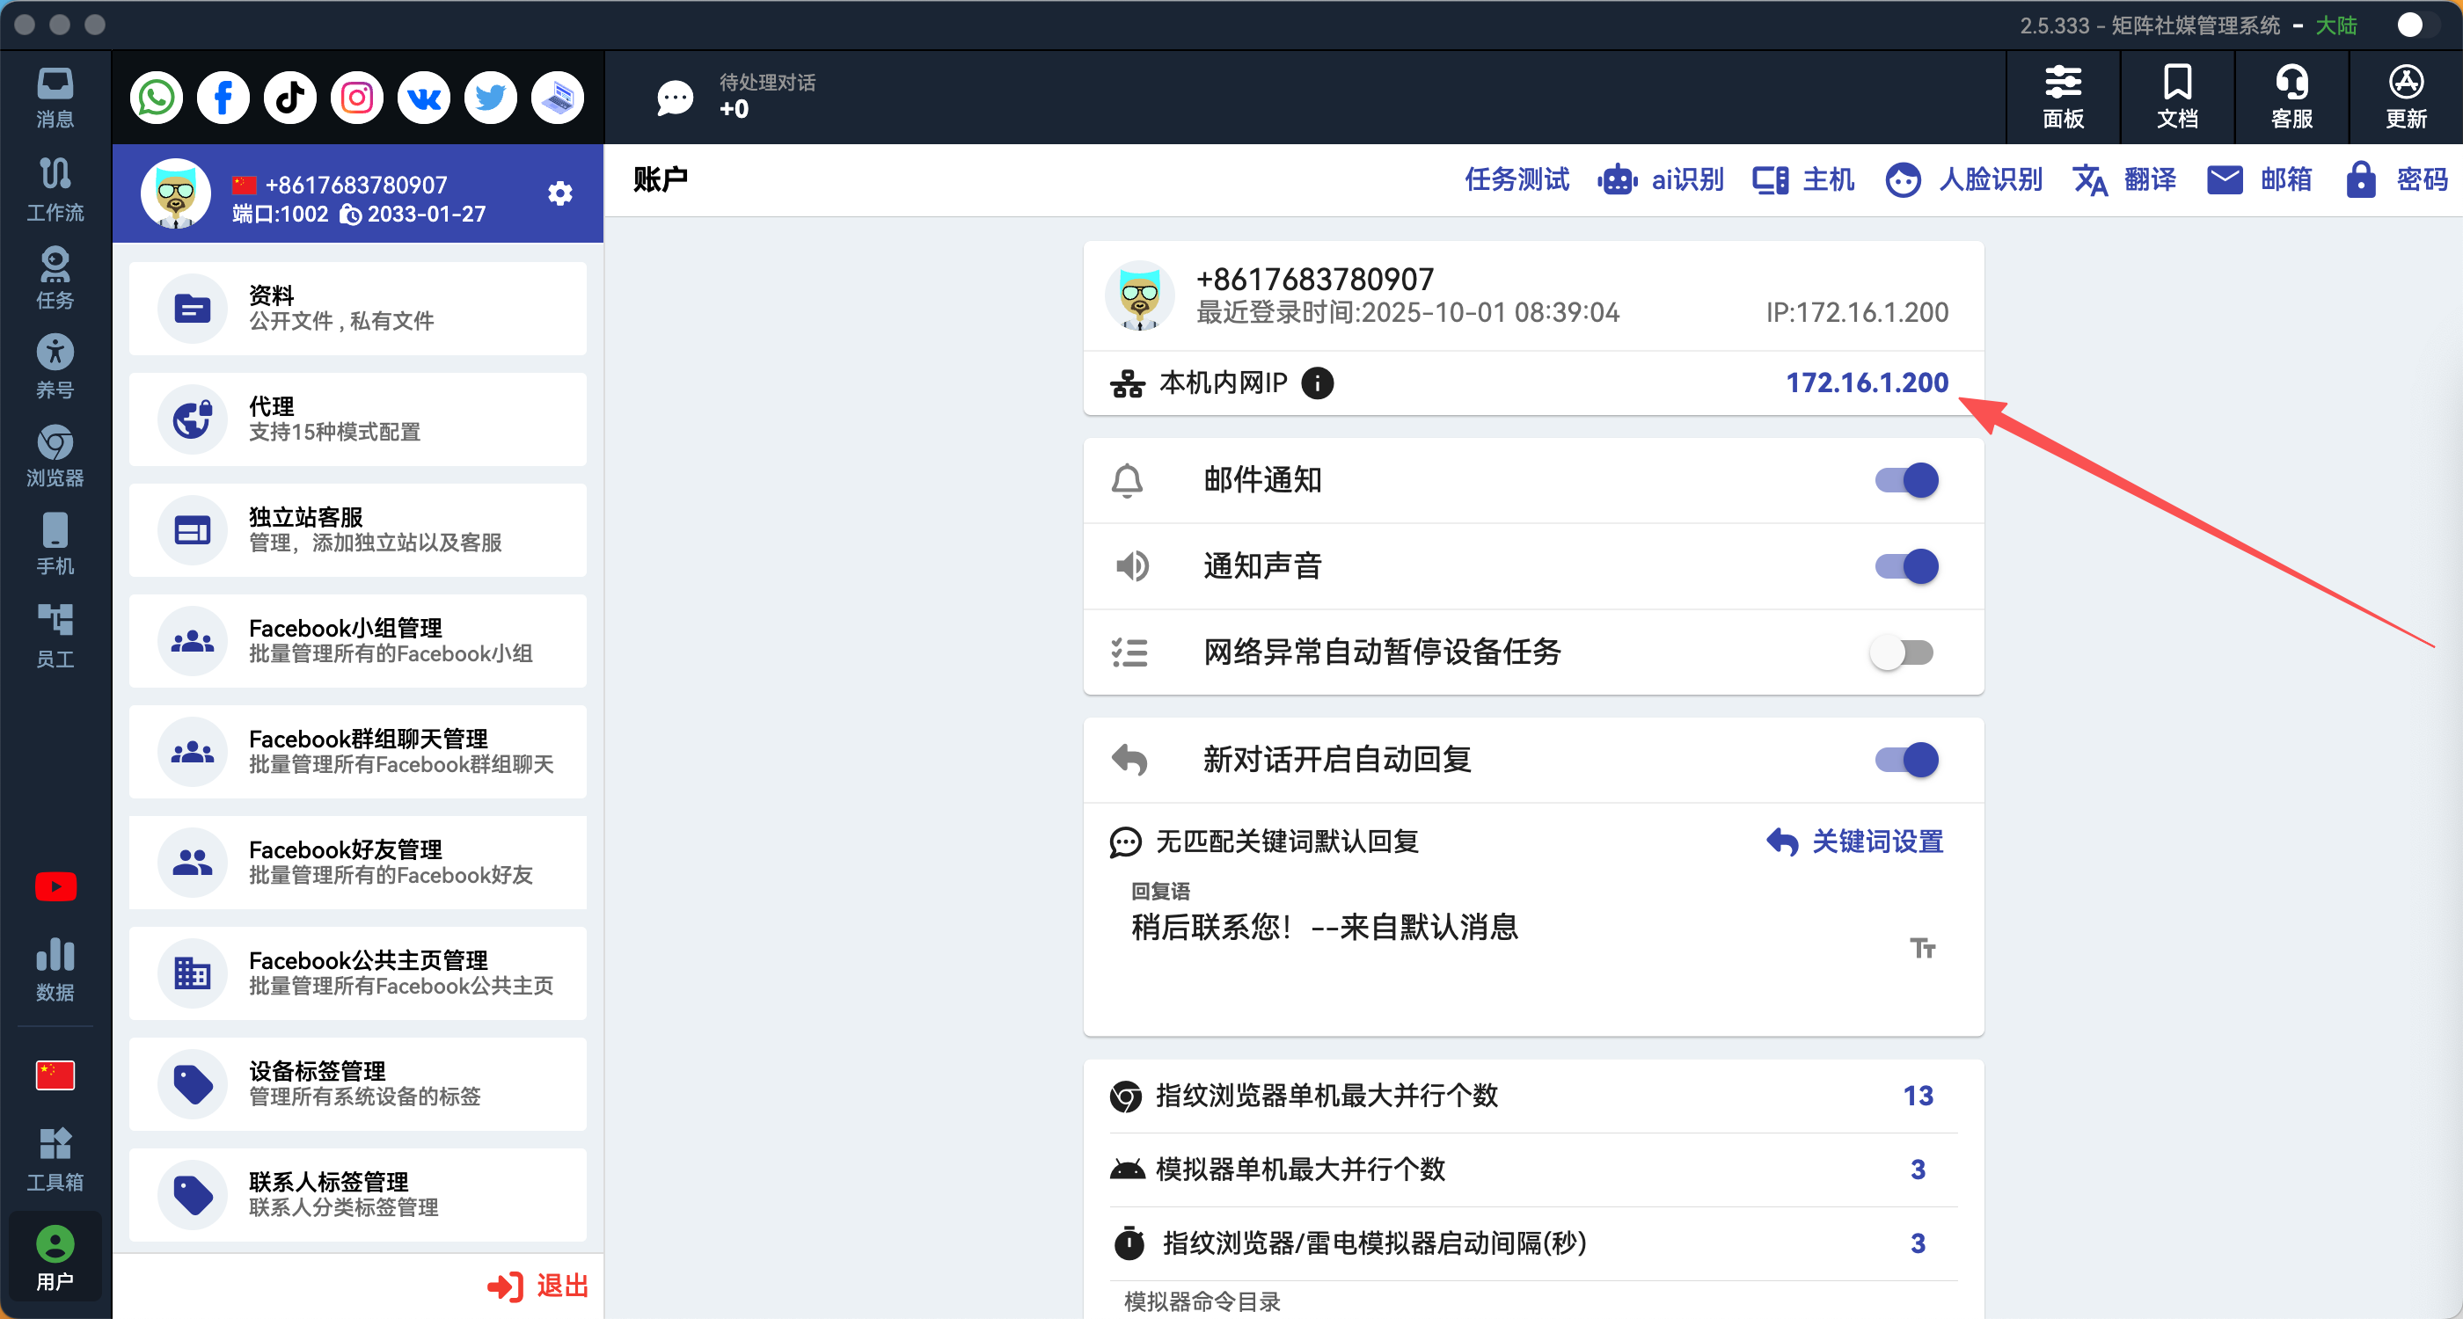
Task: Click the info icon beside 本机内网IP
Action: (1318, 383)
